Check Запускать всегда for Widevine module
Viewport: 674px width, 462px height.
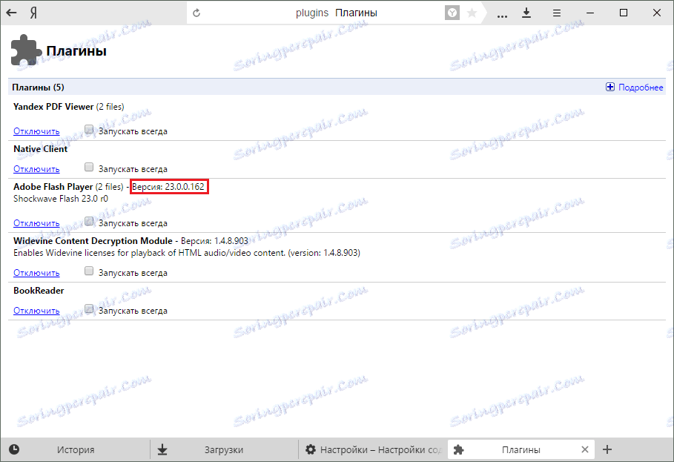click(x=89, y=271)
